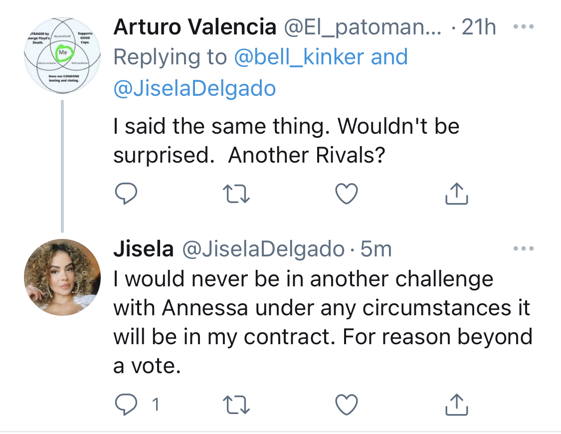The width and height of the screenshot is (561, 434).
Task: Visit the @bell_kinker profile link
Action: 299,57
